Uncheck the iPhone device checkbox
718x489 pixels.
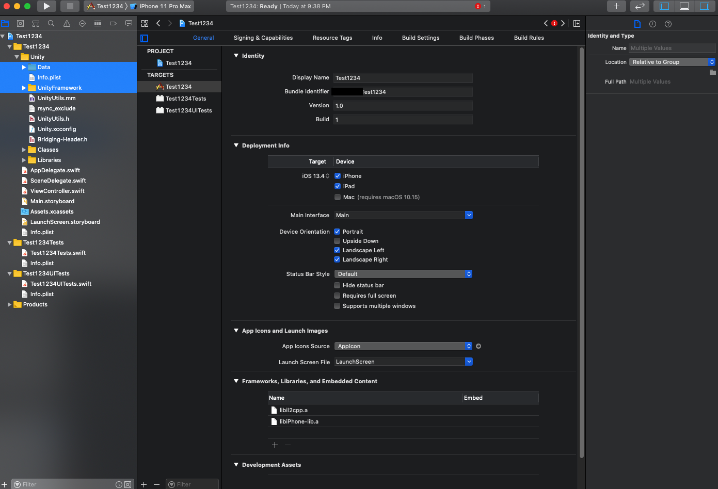coord(338,176)
